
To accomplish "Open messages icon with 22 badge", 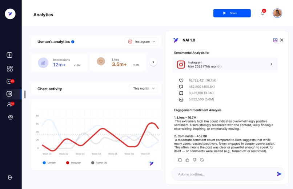I will tap(10, 82).
